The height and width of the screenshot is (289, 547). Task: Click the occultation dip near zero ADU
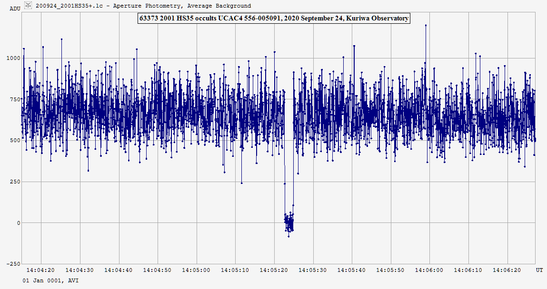click(289, 223)
